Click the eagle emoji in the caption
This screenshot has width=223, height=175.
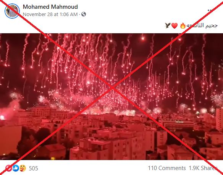pyautogui.click(x=168, y=26)
